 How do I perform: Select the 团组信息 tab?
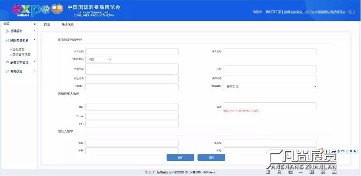click(67, 25)
